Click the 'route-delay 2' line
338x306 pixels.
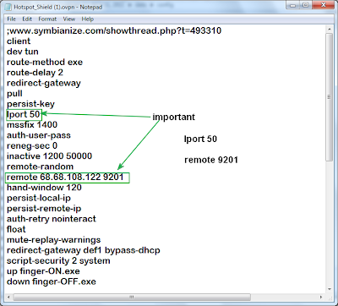tap(35, 73)
